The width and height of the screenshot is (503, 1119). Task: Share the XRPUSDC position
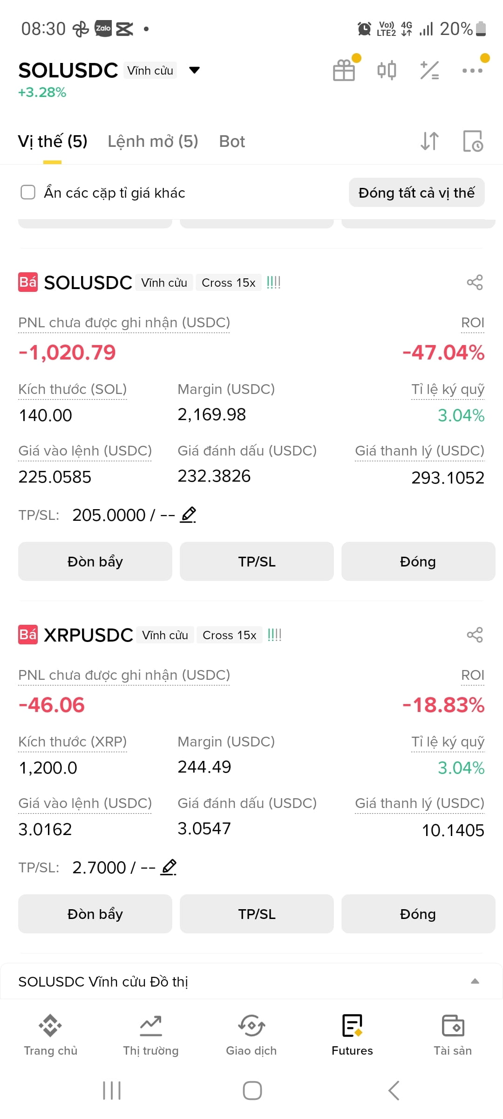point(475,635)
